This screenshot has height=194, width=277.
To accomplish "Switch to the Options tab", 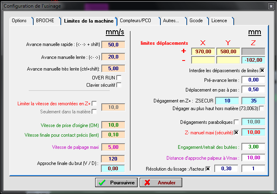I will click(19, 21).
